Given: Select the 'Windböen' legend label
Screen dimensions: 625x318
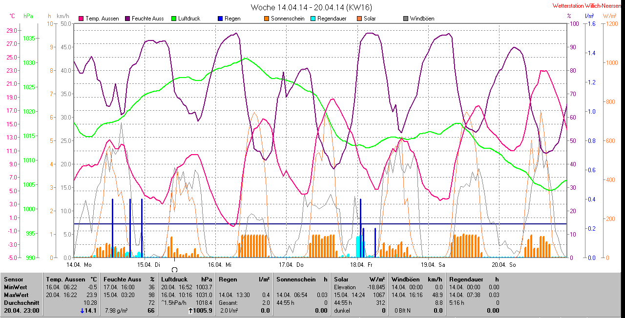Looking at the screenshot, I should pyautogui.click(x=422, y=19).
